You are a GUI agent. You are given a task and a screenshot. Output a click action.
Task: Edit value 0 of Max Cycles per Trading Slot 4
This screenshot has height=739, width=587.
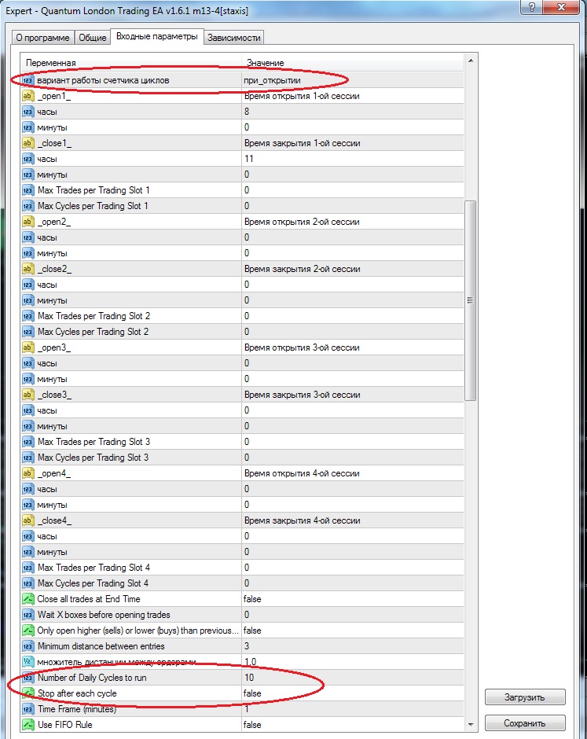(x=353, y=583)
